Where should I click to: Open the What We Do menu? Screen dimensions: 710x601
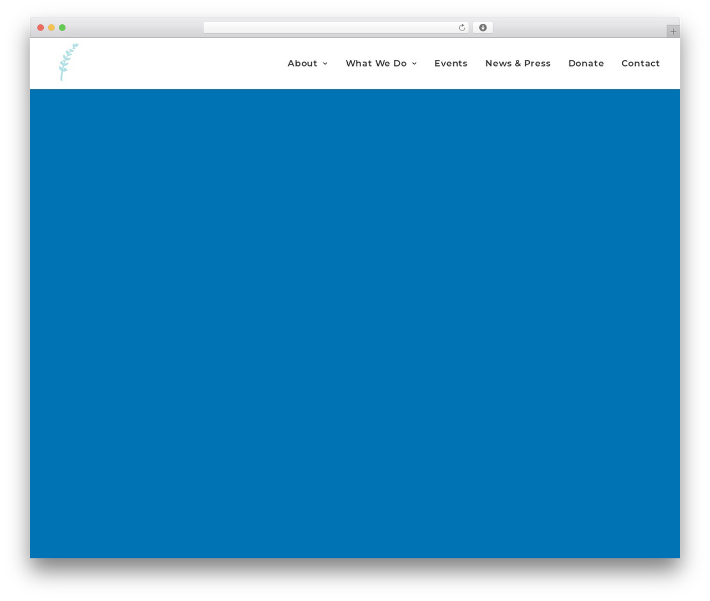[376, 63]
